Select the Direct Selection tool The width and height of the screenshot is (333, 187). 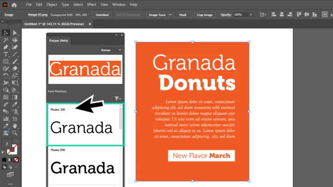[x=15, y=33]
